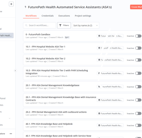142x138 pixels.
Task: Click project badge on 10.2 Tier 2 row
Action: pos(110,60)
